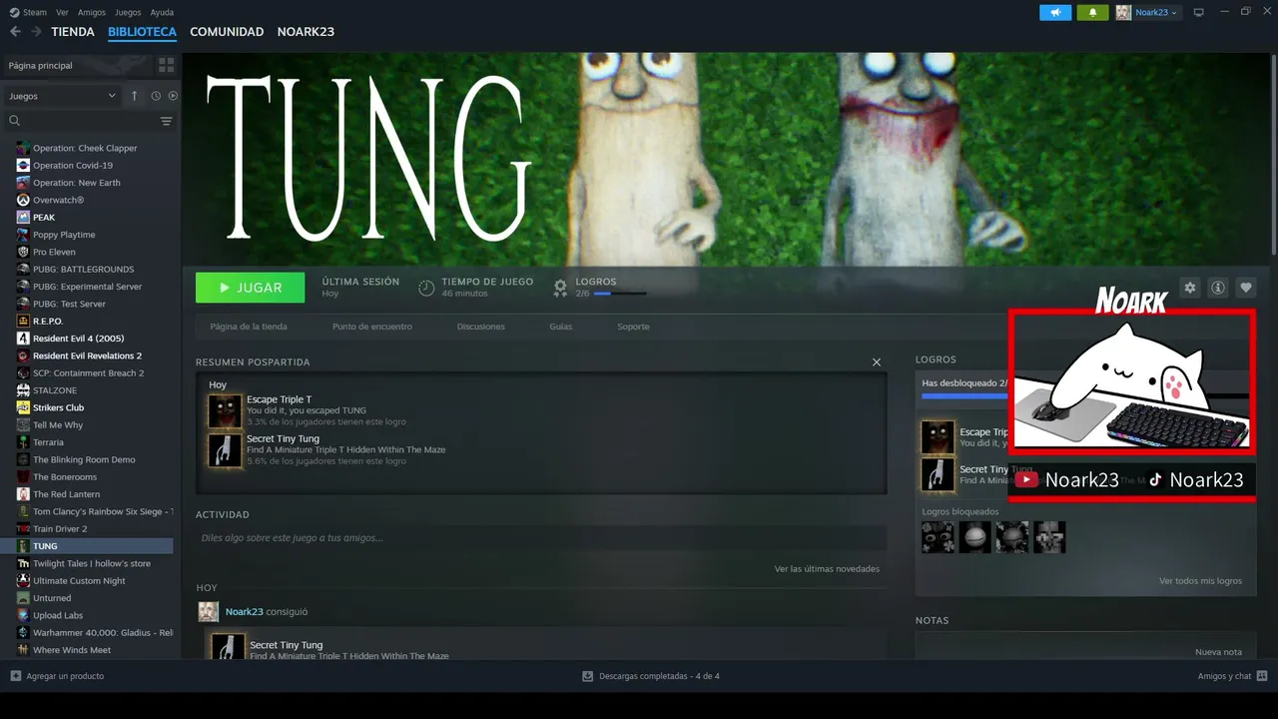Click the LOGROS progress bar under 2/6
Viewport: 1278px width, 719px height.
pos(620,294)
